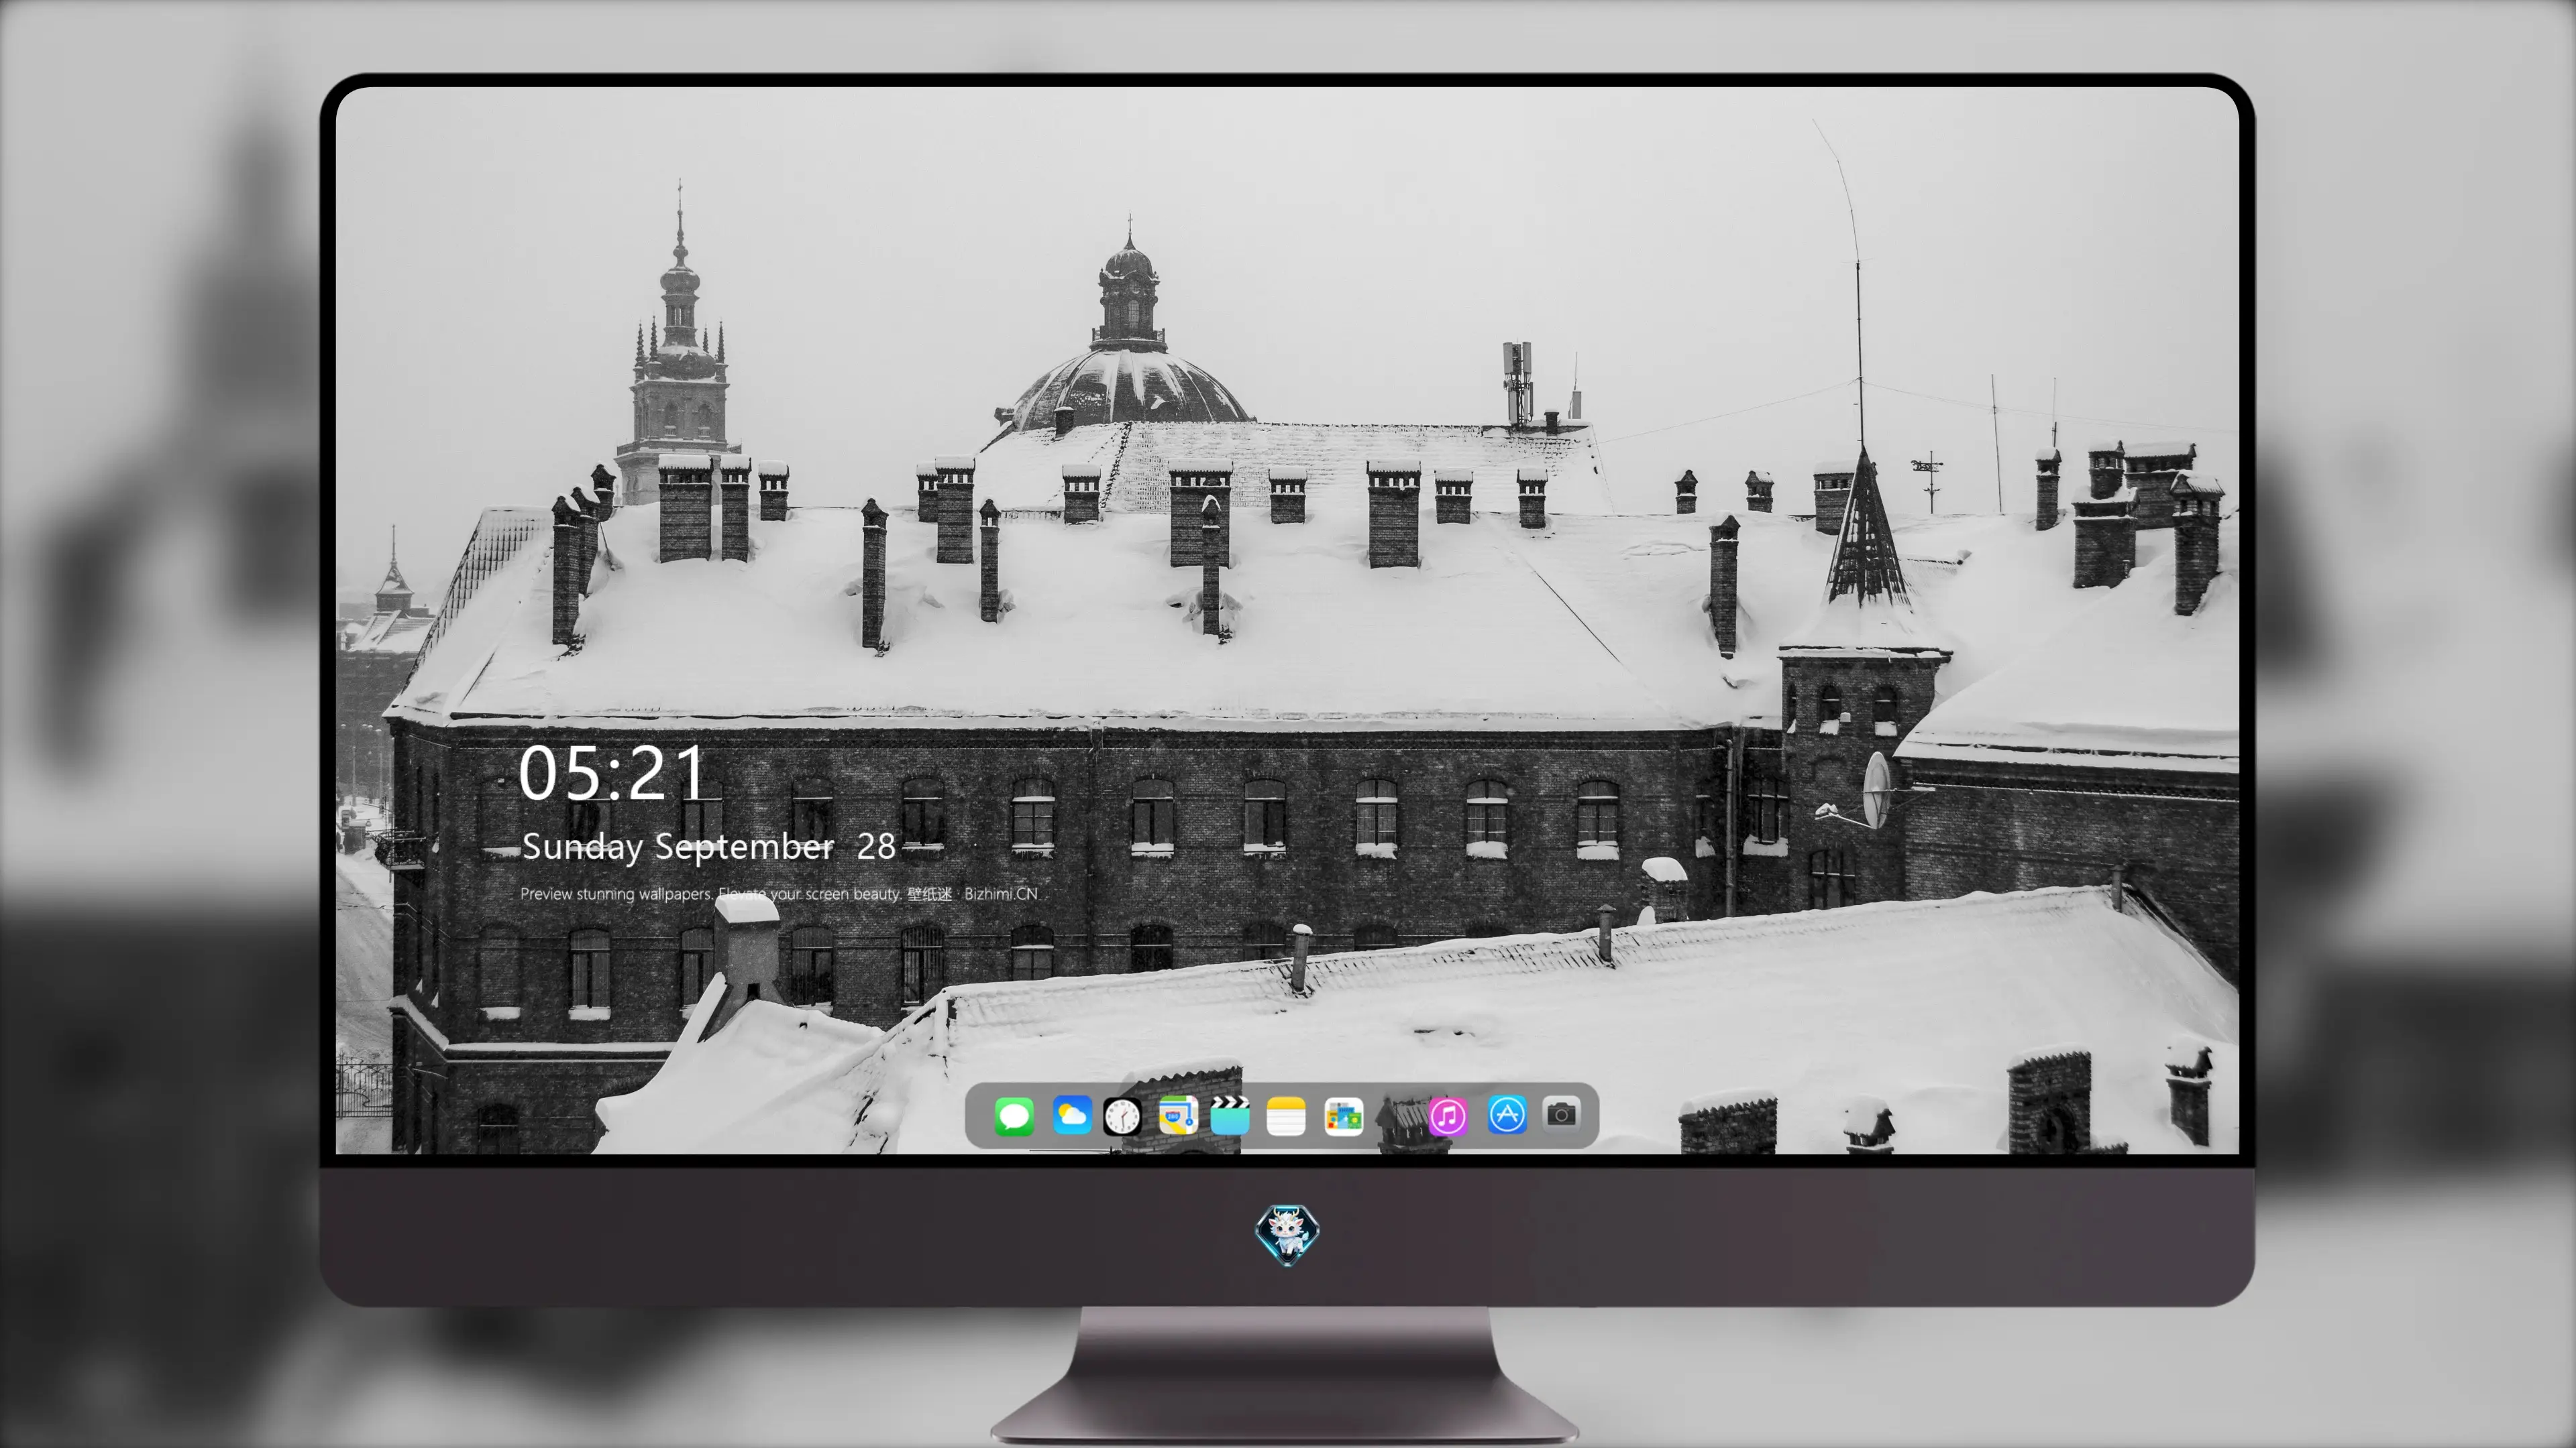
Task: Launch the pink iTunes Store music icon
Action: [1447, 1115]
